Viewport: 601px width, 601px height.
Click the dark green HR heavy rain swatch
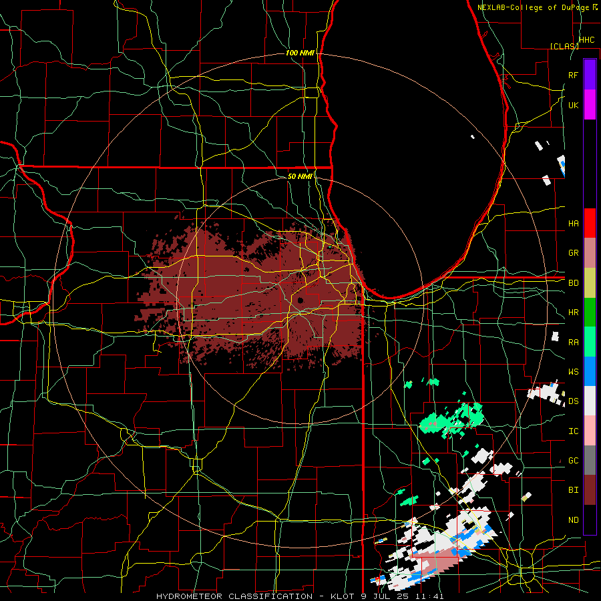click(x=590, y=313)
